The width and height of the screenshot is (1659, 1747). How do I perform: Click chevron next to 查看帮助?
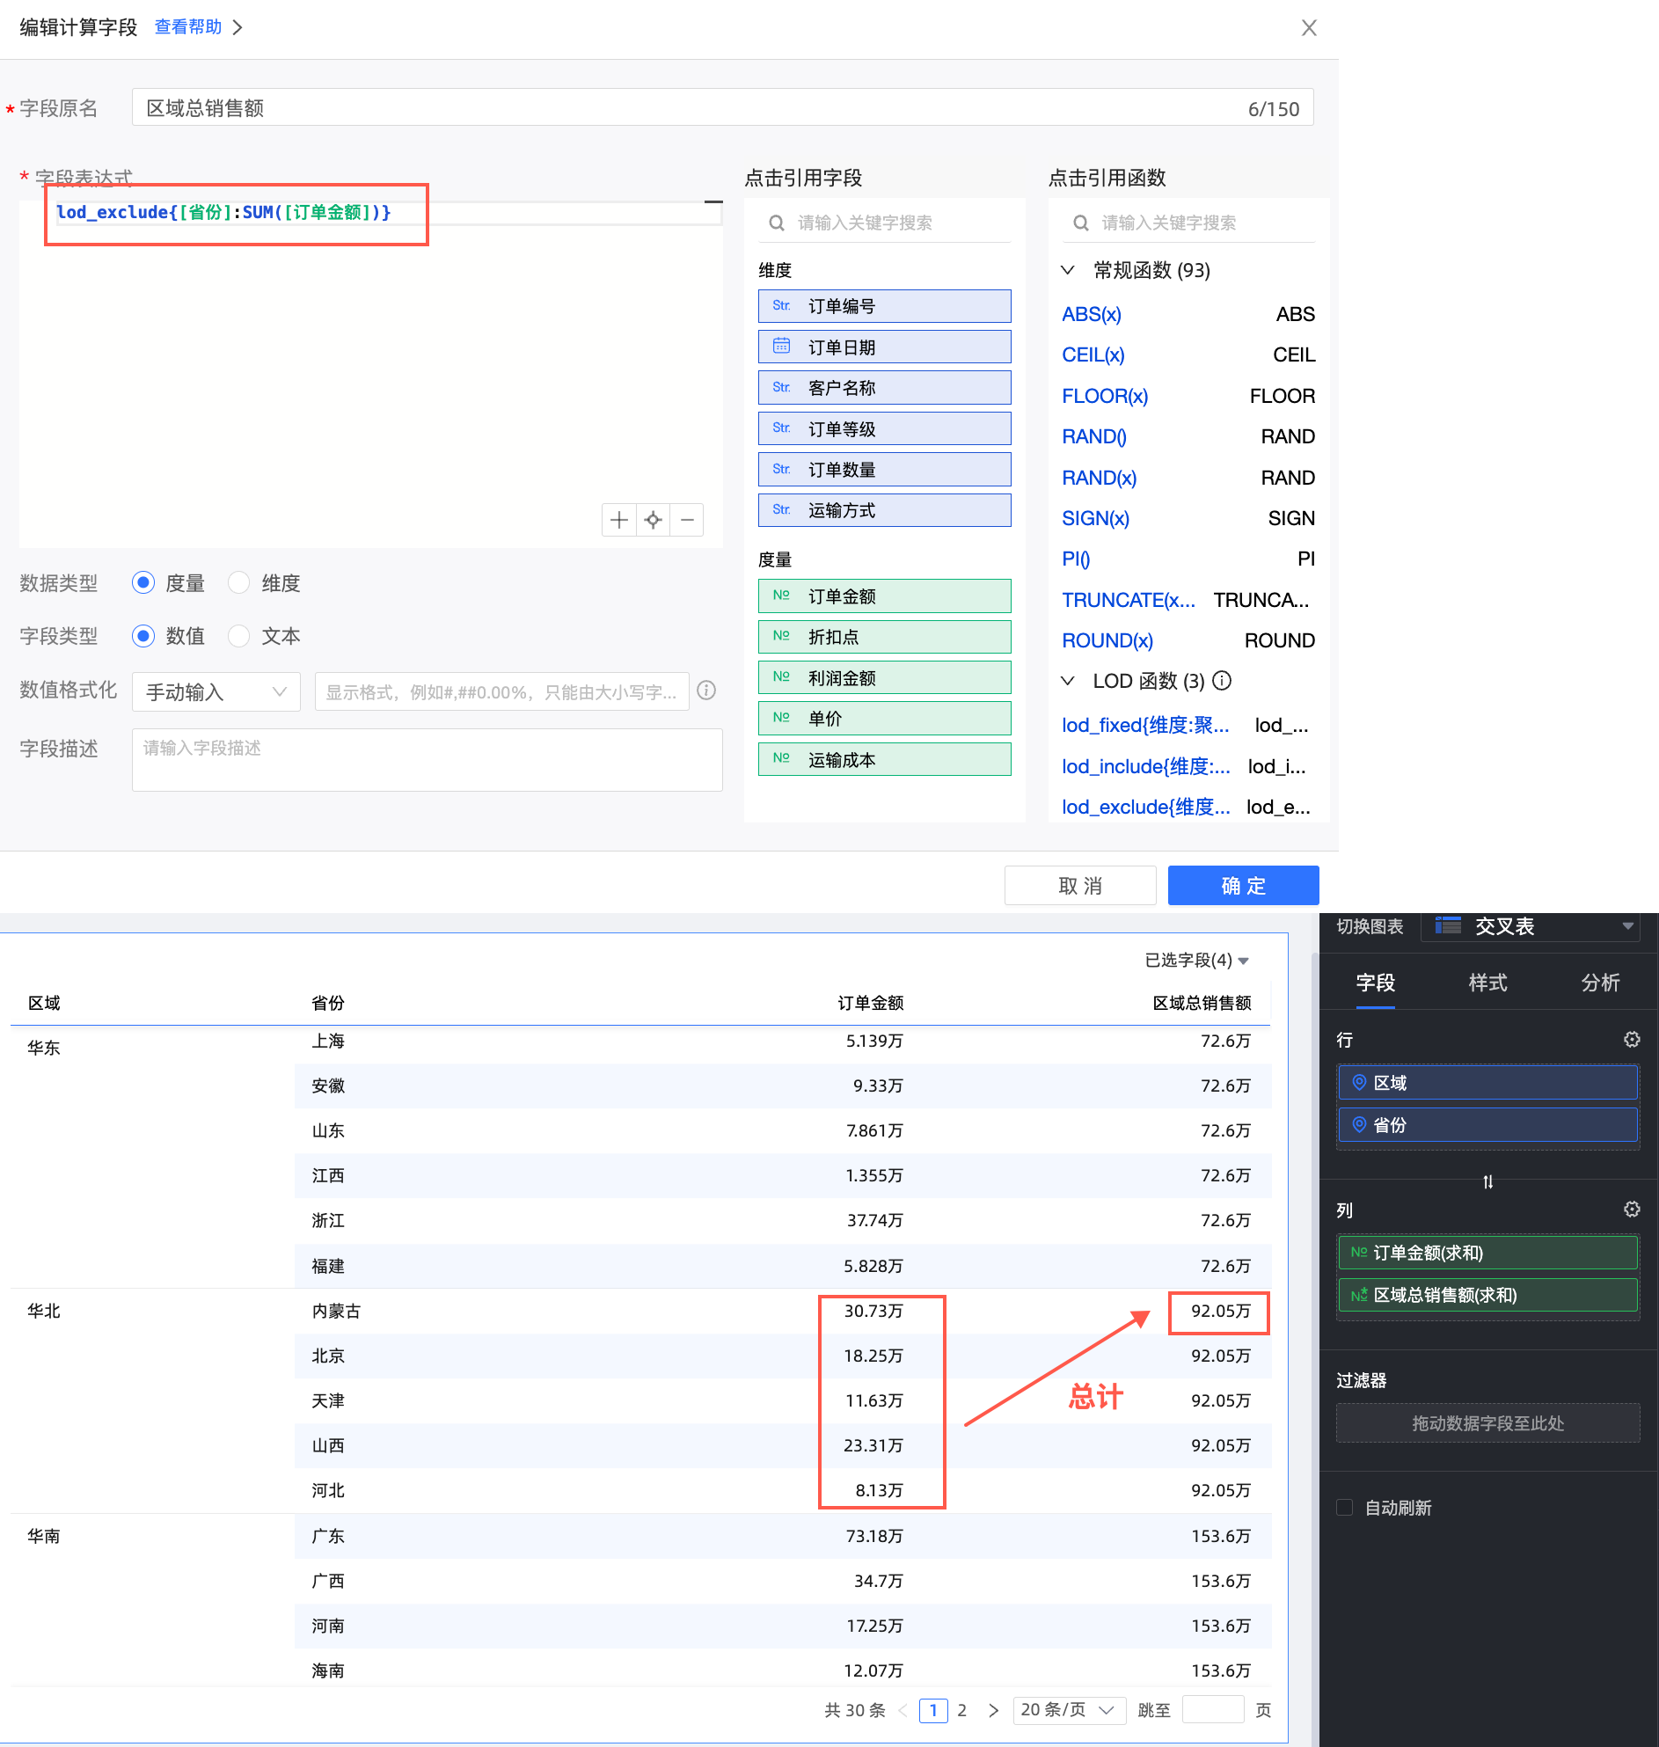[x=237, y=27]
